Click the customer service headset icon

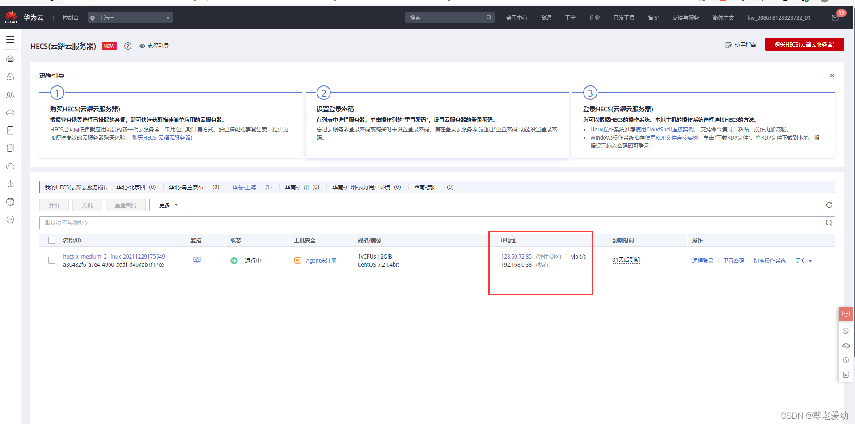(x=846, y=346)
